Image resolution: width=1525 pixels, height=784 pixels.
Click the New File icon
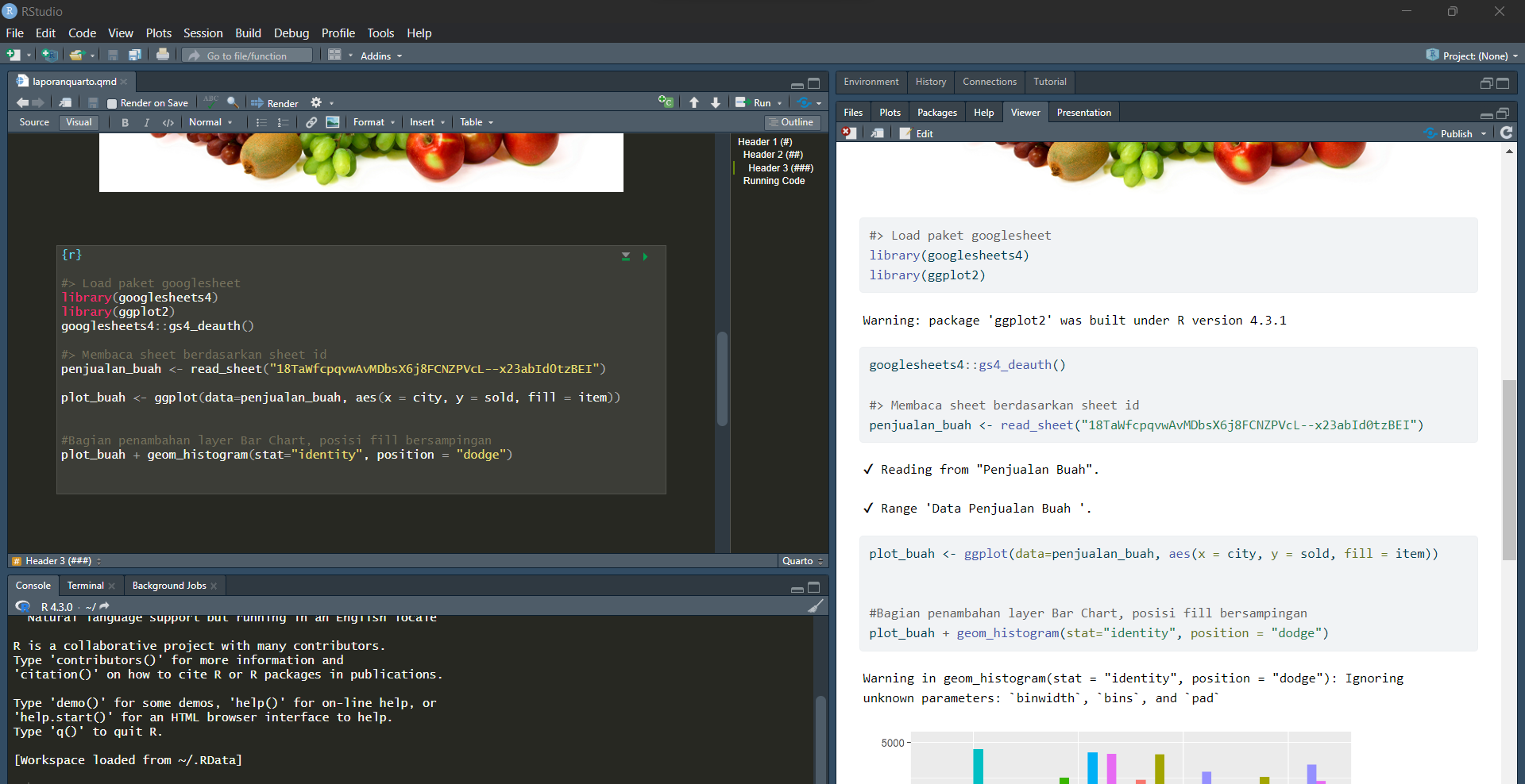click(14, 55)
